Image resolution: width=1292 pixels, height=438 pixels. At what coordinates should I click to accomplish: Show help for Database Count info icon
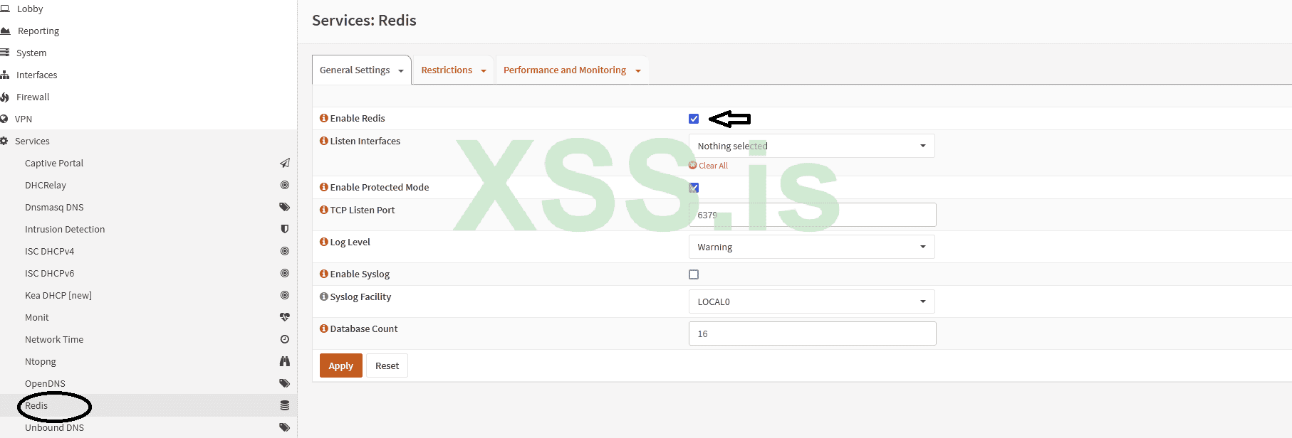[x=324, y=328]
